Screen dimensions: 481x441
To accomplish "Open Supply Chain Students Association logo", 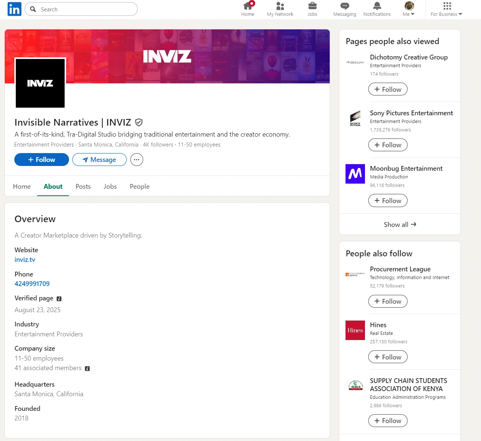I will [x=355, y=386].
